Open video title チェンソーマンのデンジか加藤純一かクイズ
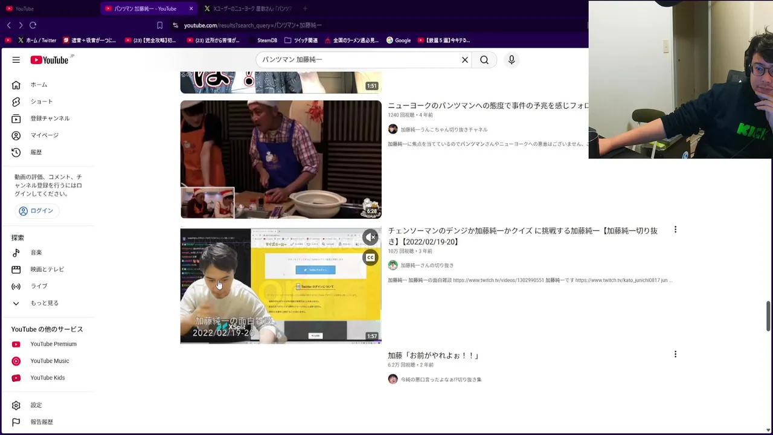The image size is (773, 435). (x=523, y=236)
